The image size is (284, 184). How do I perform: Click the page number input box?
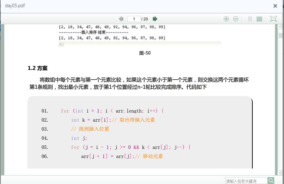tap(134, 19)
